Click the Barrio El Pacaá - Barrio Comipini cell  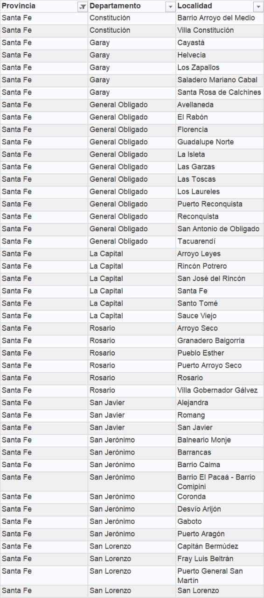click(x=220, y=482)
